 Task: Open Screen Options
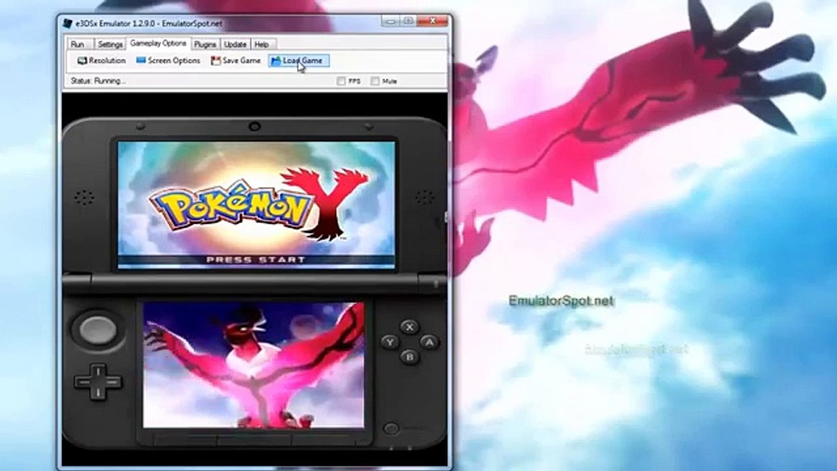[x=168, y=60]
